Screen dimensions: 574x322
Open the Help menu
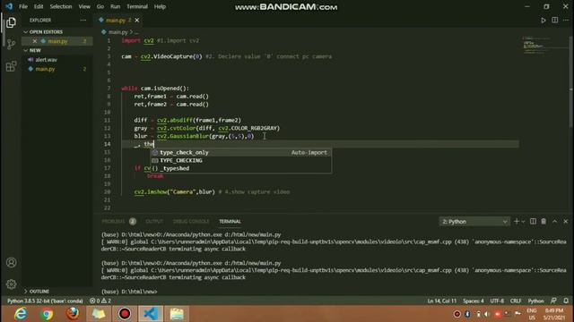(x=160, y=6)
